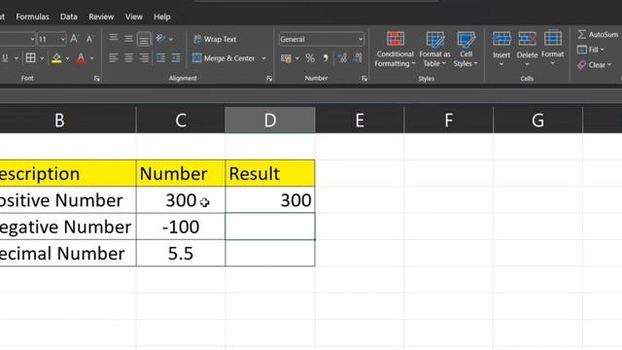Select Result cell showing 300
622x350 pixels.
[x=270, y=200]
